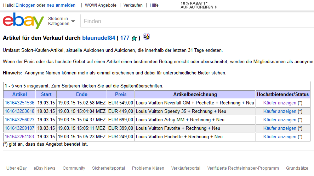This screenshot has height=176, width=314.
Task: Select text Louis Vuitton Speedy 35 description
Action: (x=181, y=111)
